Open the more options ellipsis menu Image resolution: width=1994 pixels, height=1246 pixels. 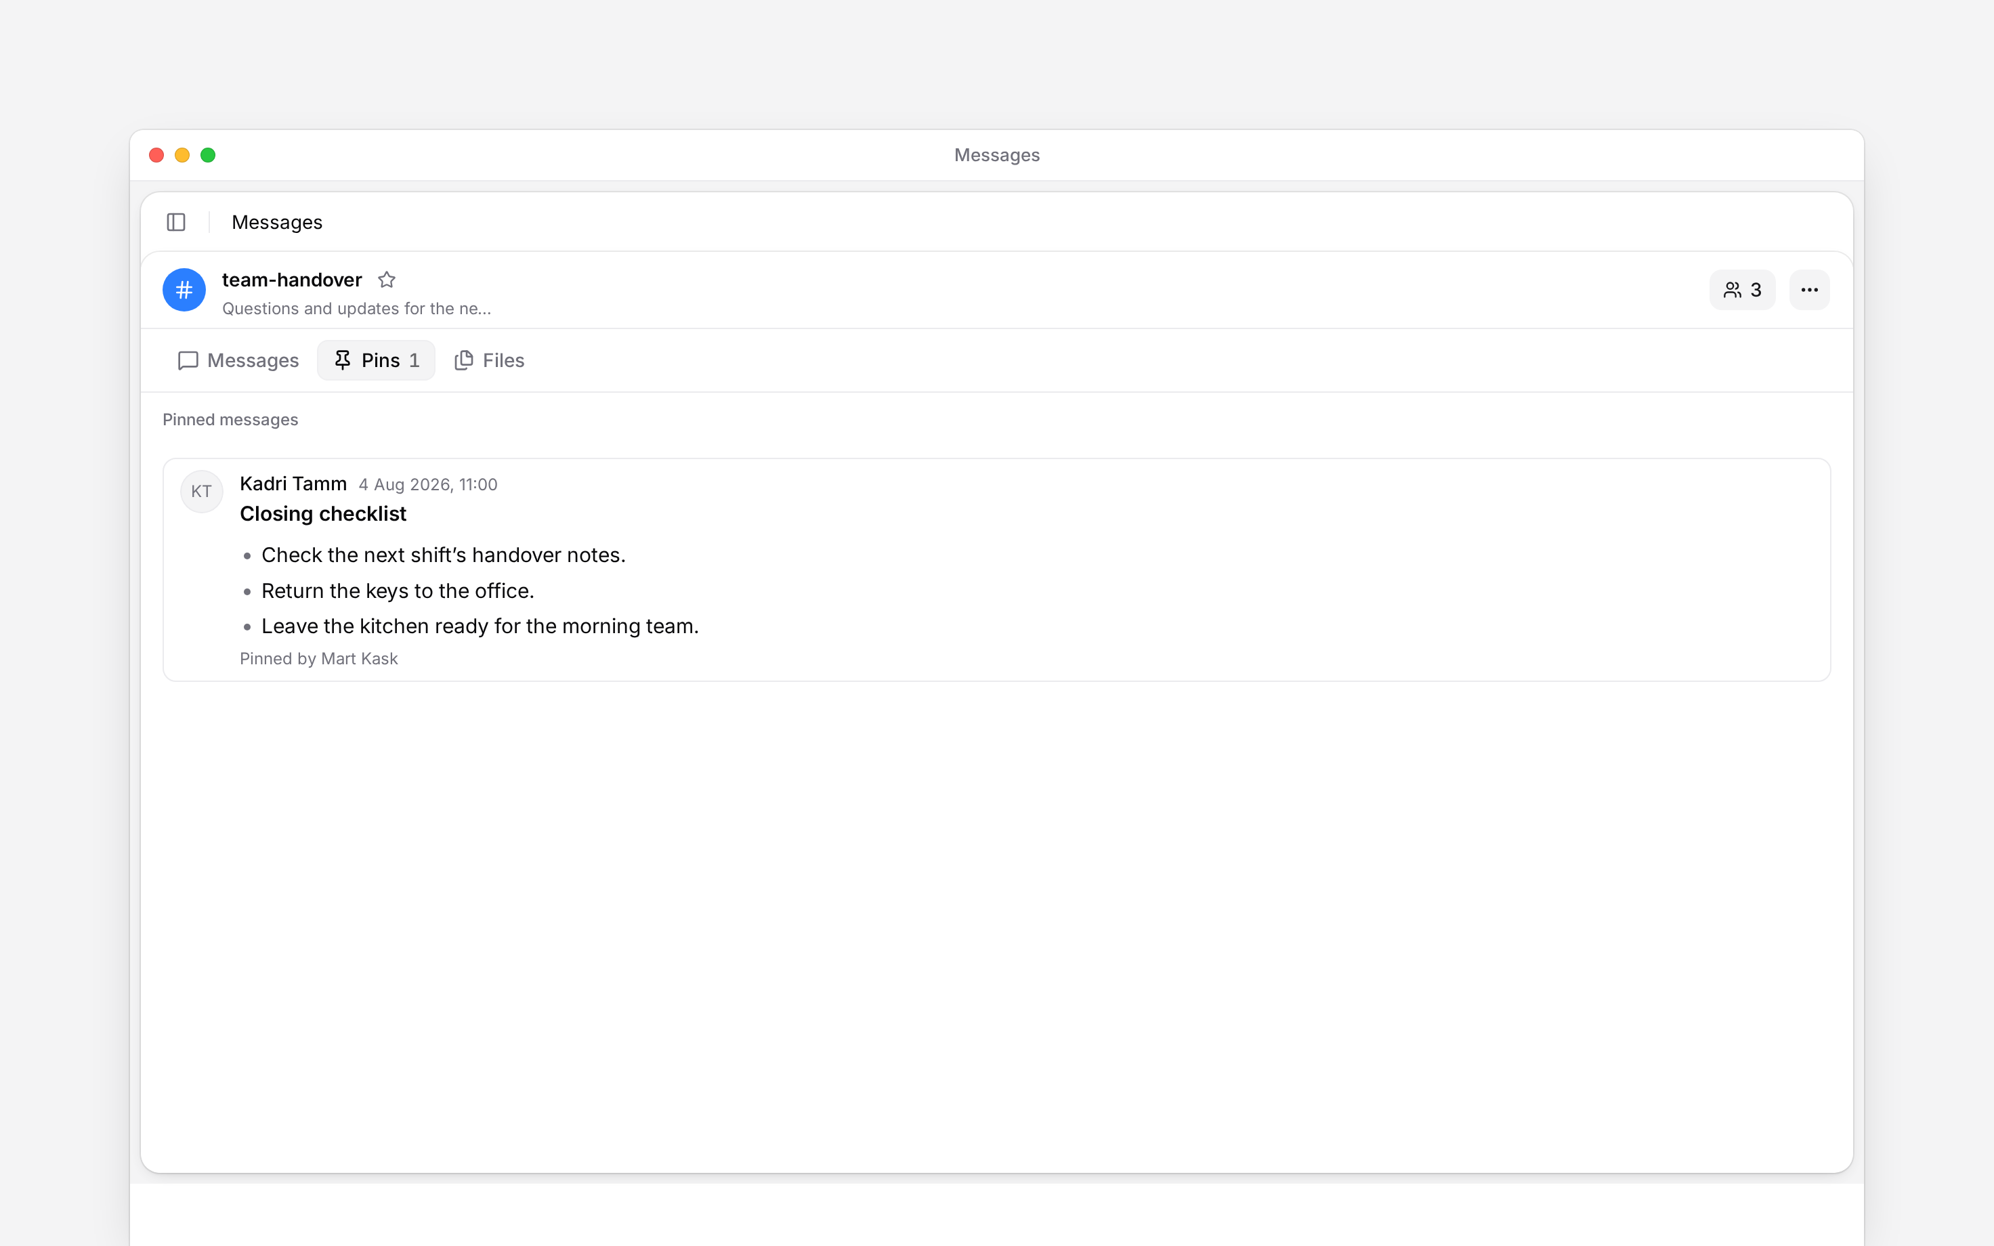(1809, 290)
